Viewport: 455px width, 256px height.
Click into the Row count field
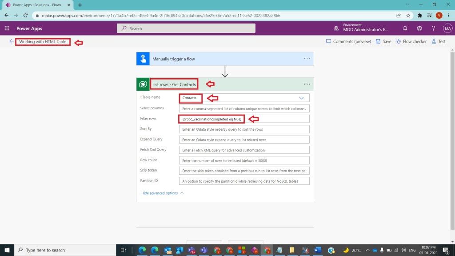(x=244, y=160)
